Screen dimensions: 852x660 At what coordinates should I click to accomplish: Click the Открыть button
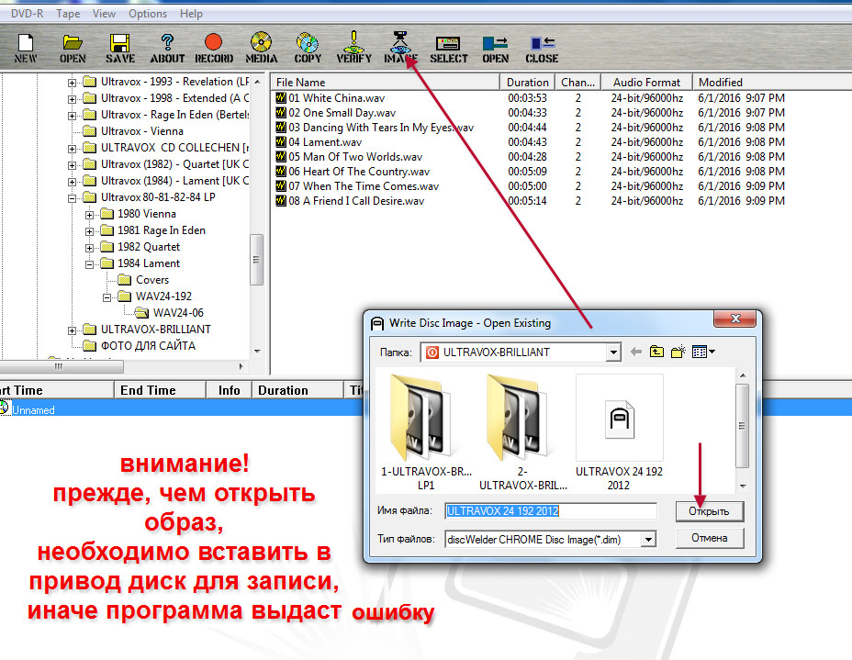[x=709, y=511]
